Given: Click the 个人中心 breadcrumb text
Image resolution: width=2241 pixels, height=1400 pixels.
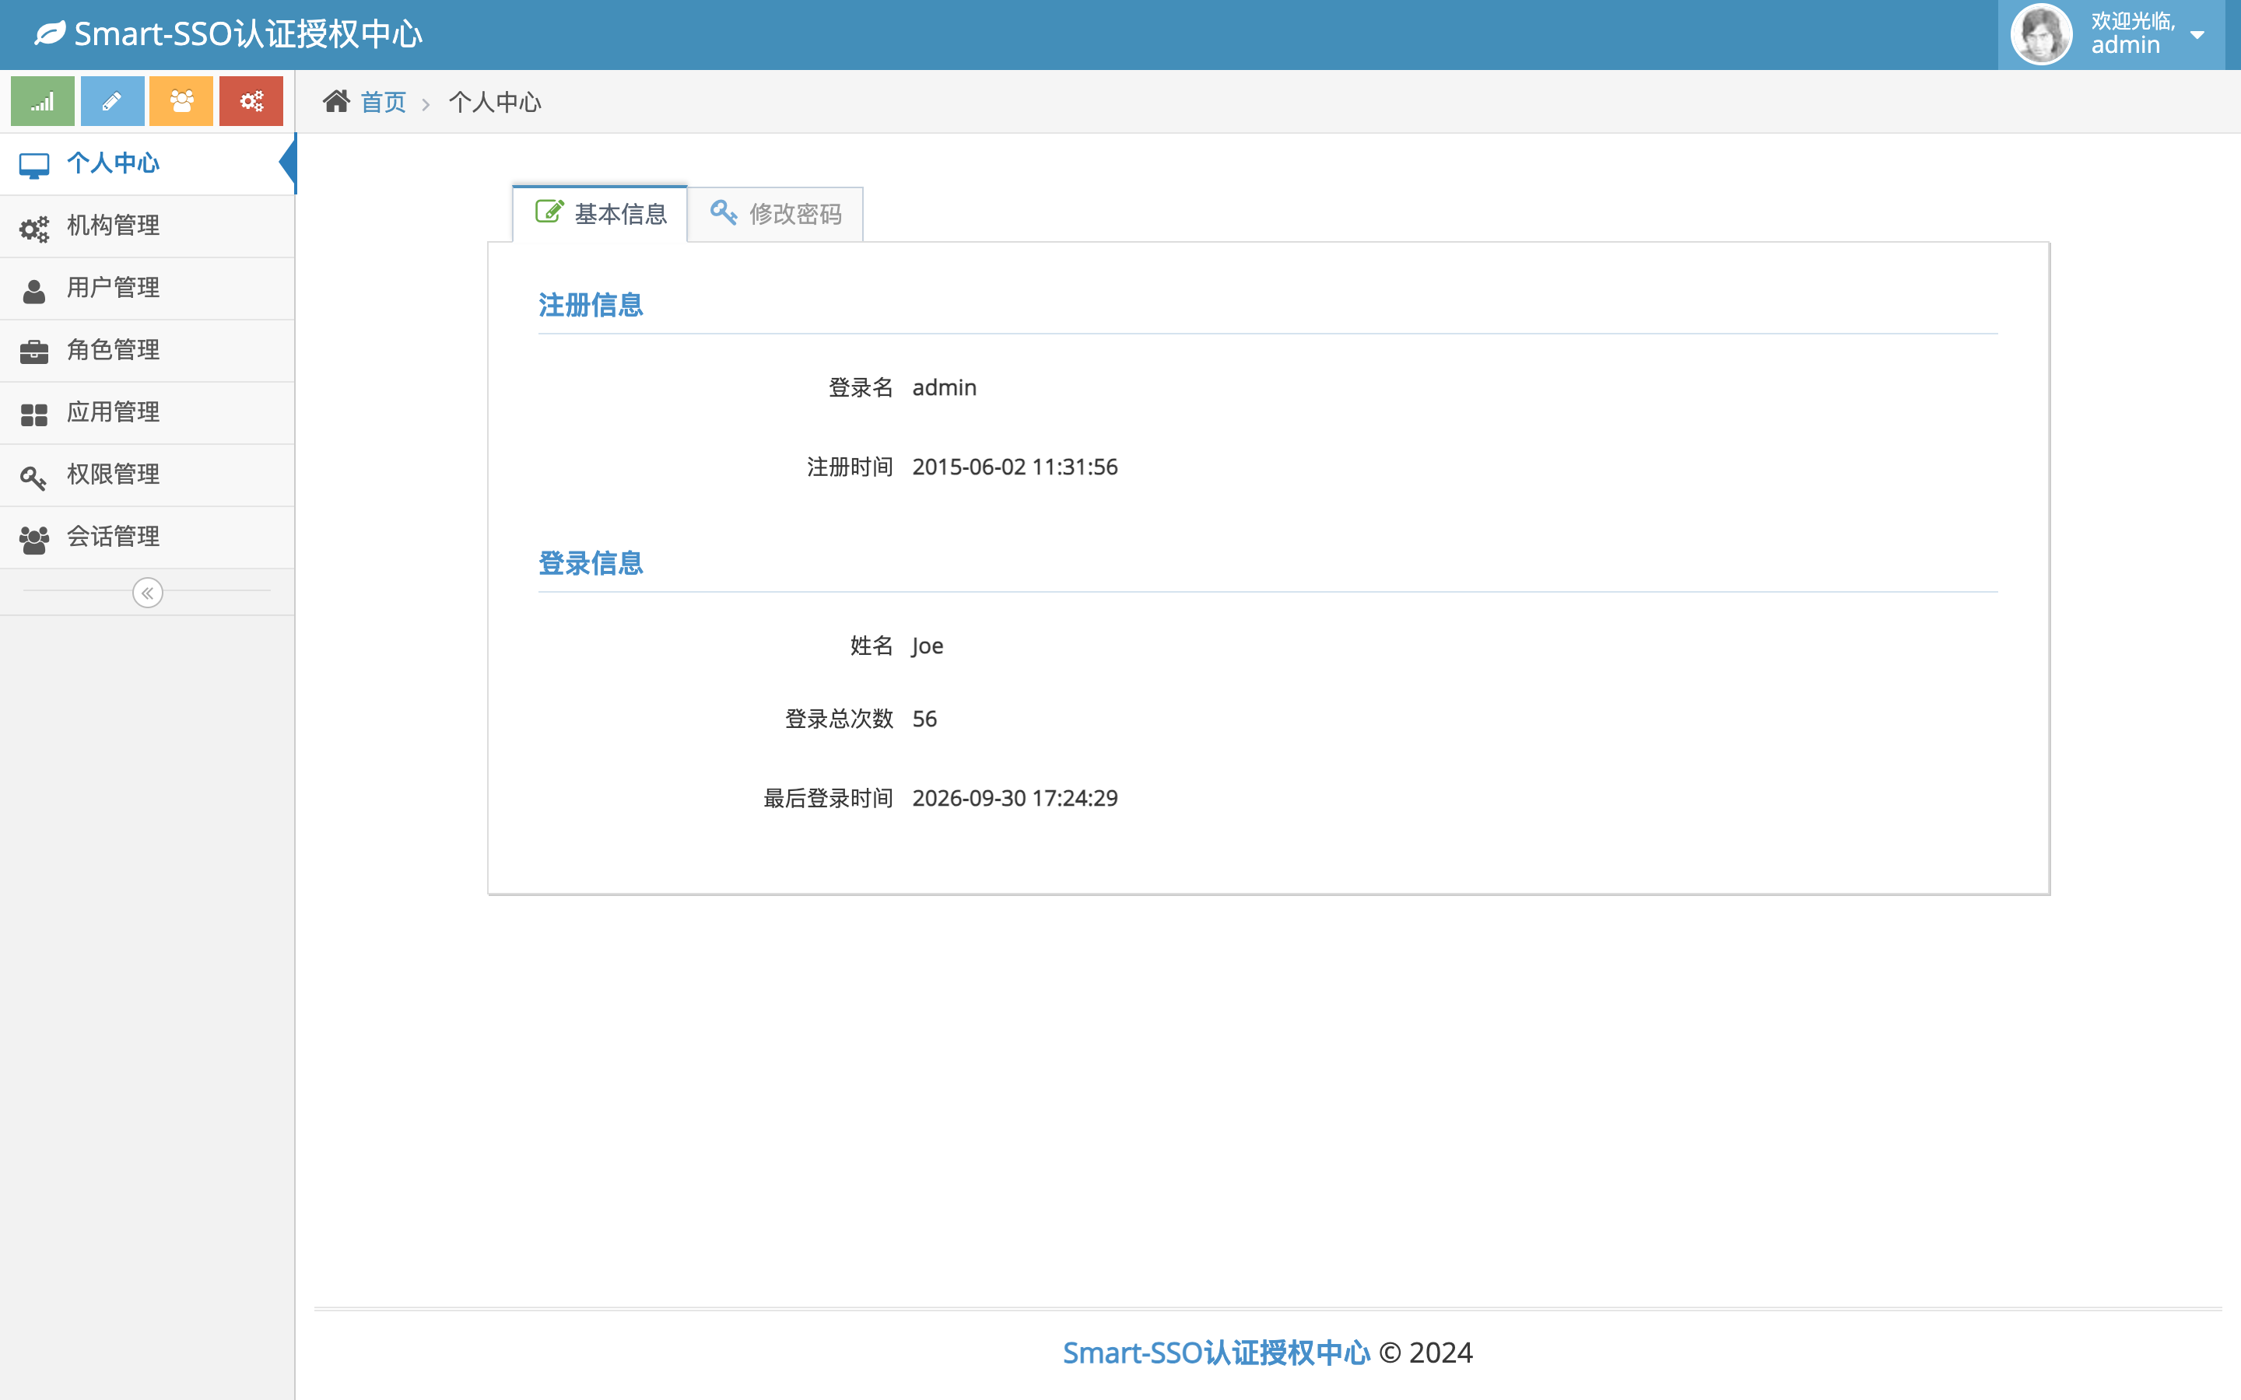Looking at the screenshot, I should click(x=495, y=102).
